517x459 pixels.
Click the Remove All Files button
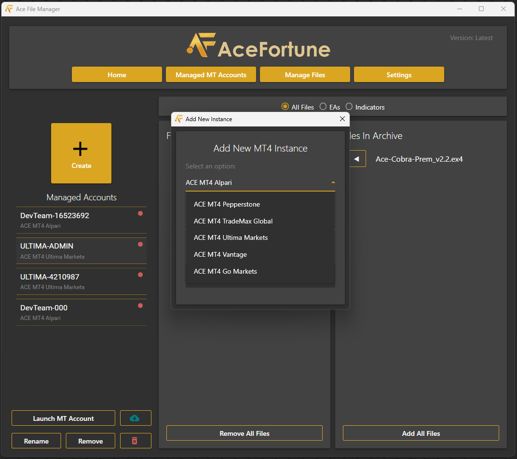[245, 433]
